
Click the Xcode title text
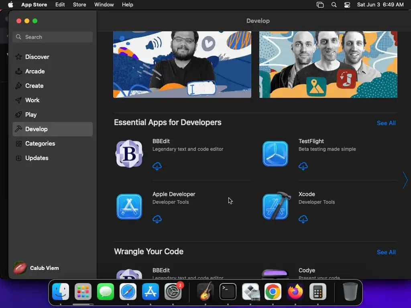(307, 194)
